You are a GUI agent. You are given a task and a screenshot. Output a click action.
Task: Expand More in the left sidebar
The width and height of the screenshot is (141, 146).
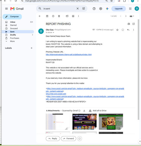(x=12, y=41)
